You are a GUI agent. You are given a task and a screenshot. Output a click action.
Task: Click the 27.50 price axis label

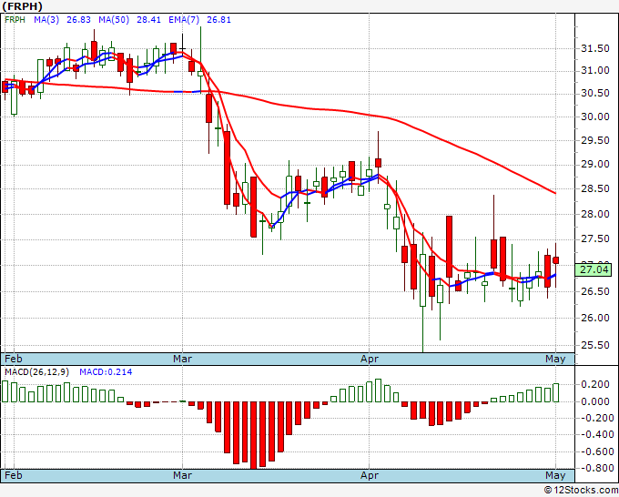tap(595, 239)
